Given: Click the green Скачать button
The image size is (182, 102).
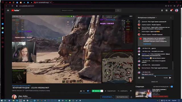Looking at the screenshot, I should click(x=96, y=91).
